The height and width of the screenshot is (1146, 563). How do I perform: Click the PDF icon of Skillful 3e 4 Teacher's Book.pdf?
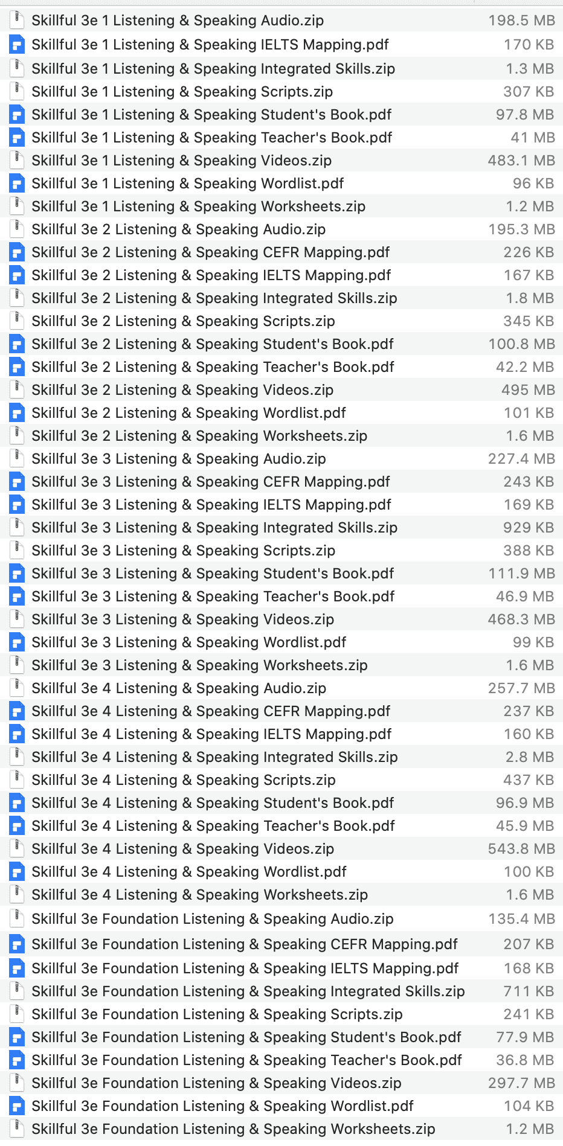18,826
